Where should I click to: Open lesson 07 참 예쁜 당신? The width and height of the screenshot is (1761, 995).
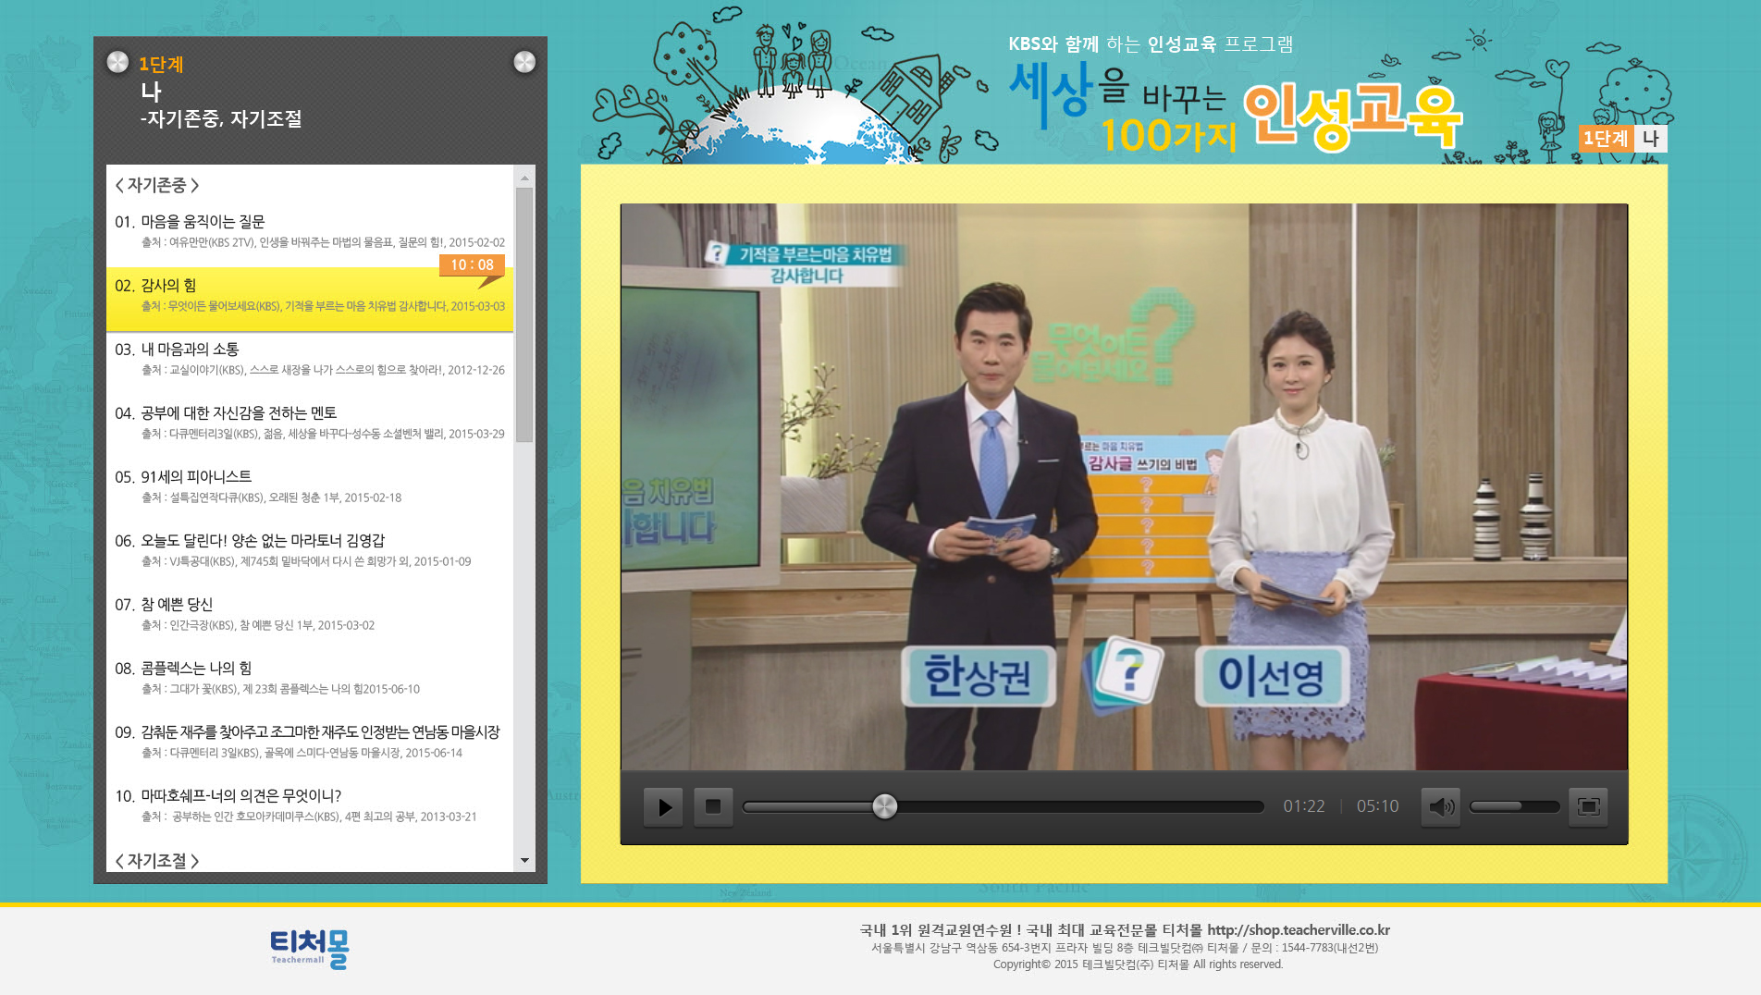click(x=177, y=605)
